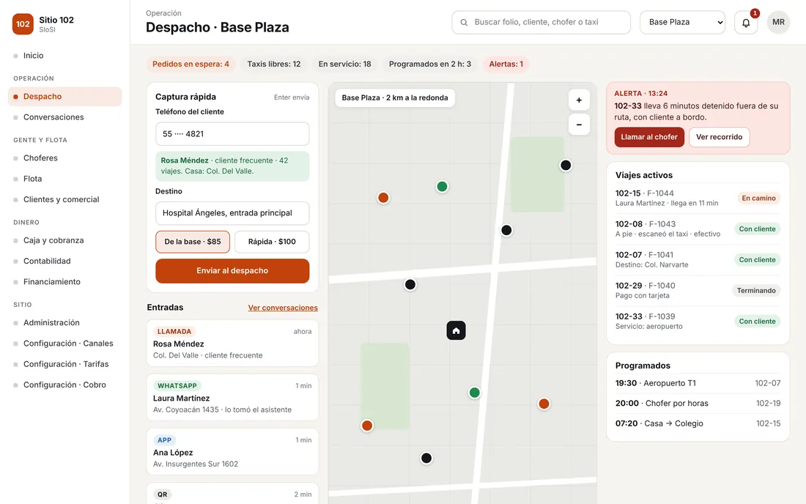
Task: Open Flota section
Action: [64, 179]
